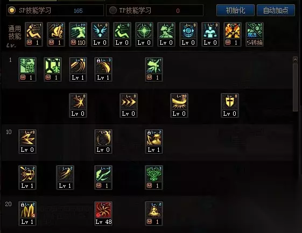Click the green tree skill icon Lv 3

point(154,178)
